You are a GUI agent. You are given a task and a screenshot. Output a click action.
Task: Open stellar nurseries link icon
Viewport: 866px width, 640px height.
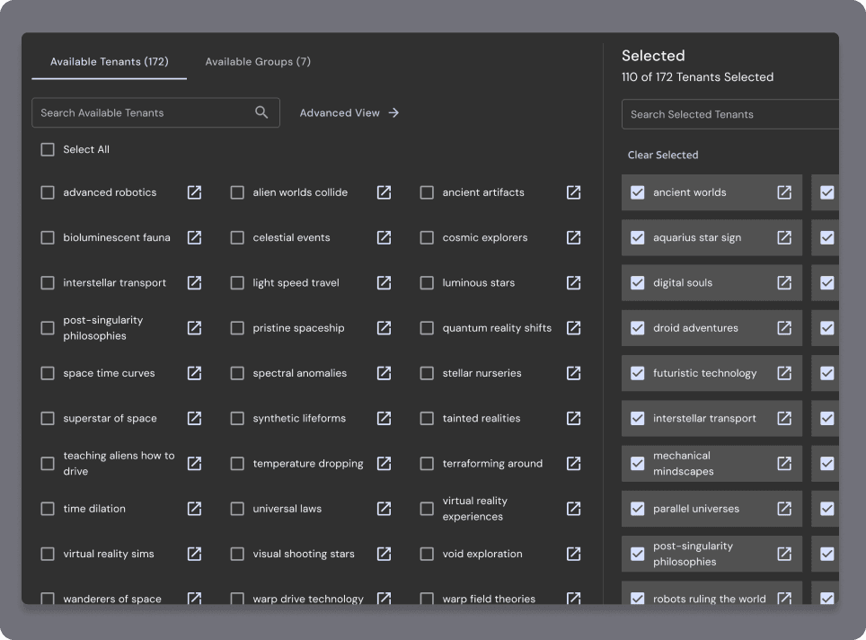[574, 373]
